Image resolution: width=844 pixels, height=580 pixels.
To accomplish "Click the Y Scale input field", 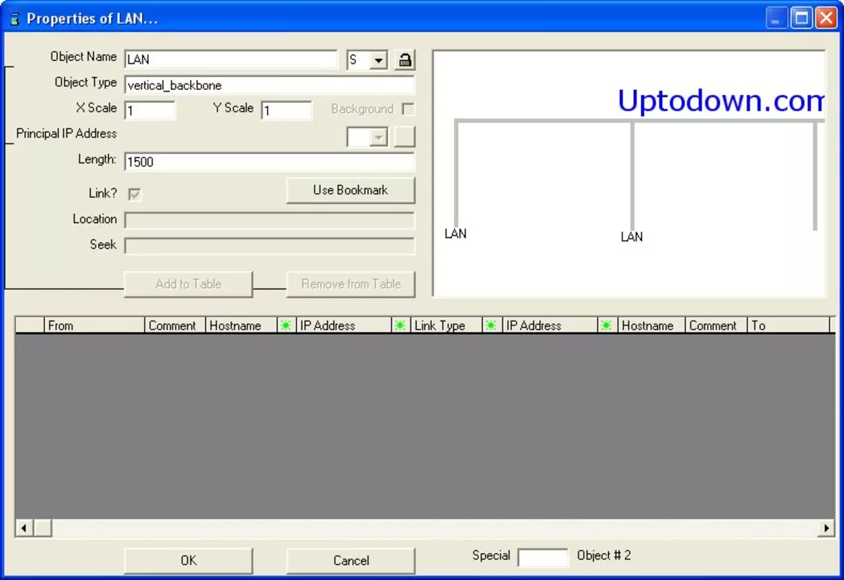I will 286,110.
